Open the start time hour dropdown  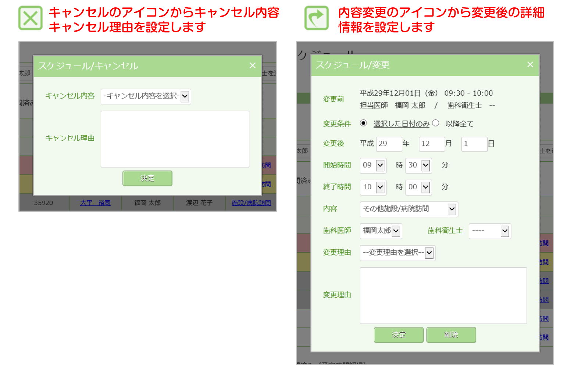pos(373,165)
